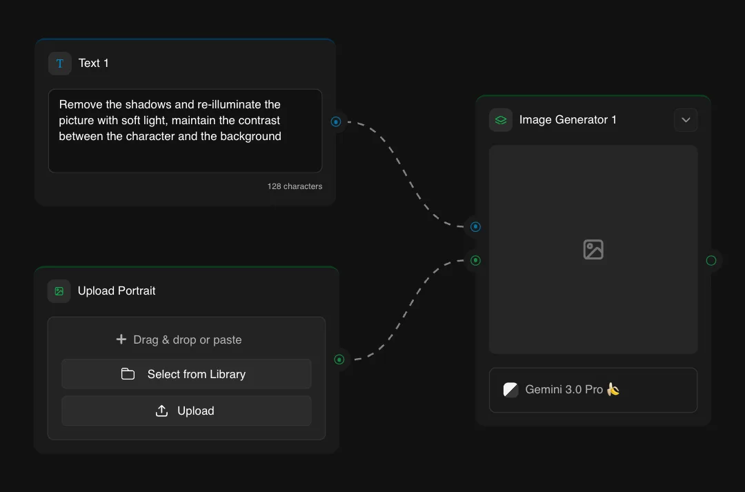The width and height of the screenshot is (745, 492).
Task: Click the Gemini model icon beside Gemini 3.0 Pro
Action: click(510, 389)
